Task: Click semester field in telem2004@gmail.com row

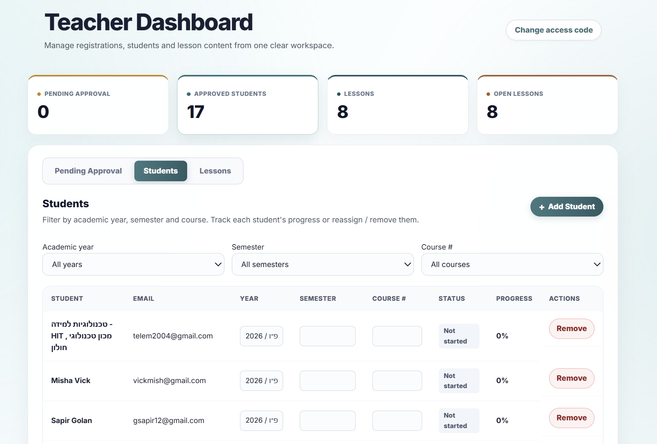Action: pyautogui.click(x=327, y=336)
